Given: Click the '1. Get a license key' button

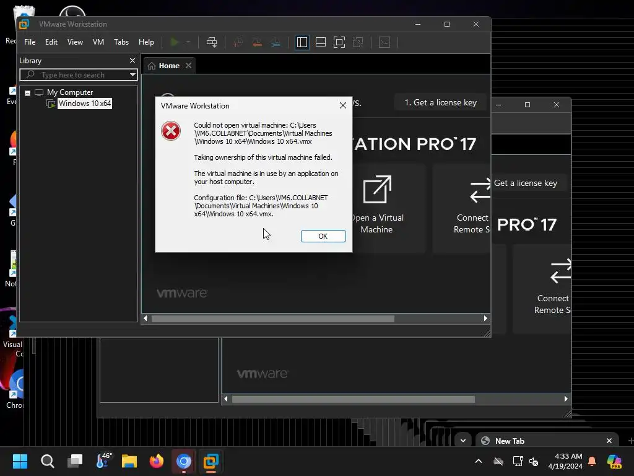Looking at the screenshot, I should coord(441,103).
